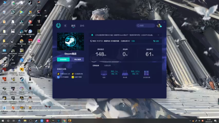The height and width of the screenshot is (123, 219).
Task: Open the UU monthly card toolbox item
Action: [x=63, y=77]
